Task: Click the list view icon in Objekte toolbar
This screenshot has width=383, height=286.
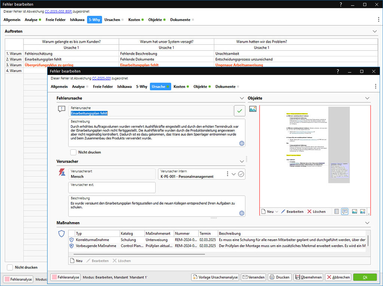Action: (x=336, y=211)
